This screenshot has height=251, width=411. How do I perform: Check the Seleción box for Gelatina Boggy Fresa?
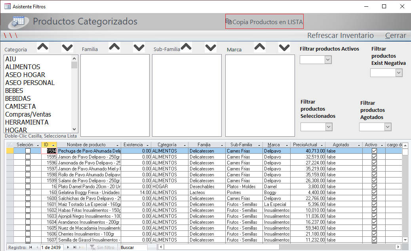(28, 192)
